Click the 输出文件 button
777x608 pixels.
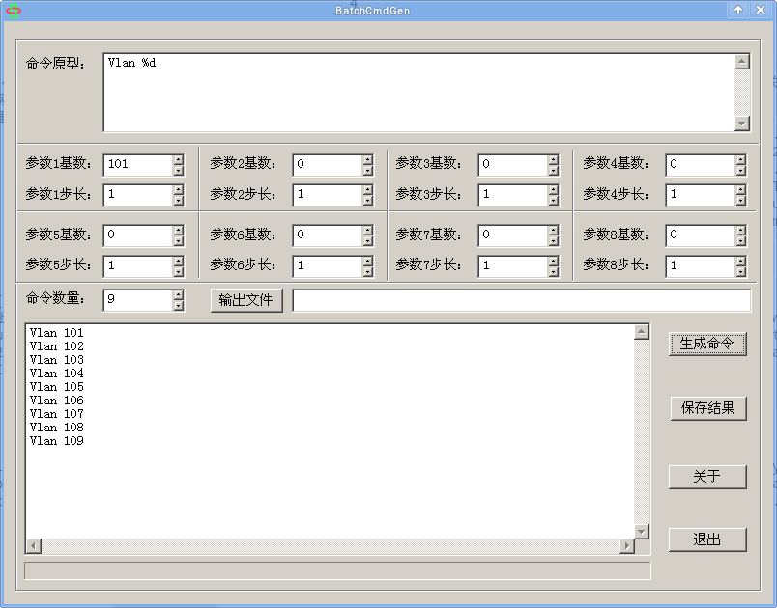click(246, 300)
